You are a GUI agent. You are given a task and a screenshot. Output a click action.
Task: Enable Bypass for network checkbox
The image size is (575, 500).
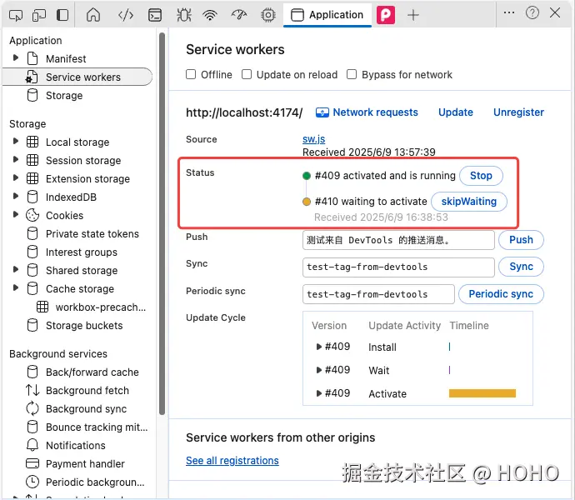pos(352,74)
